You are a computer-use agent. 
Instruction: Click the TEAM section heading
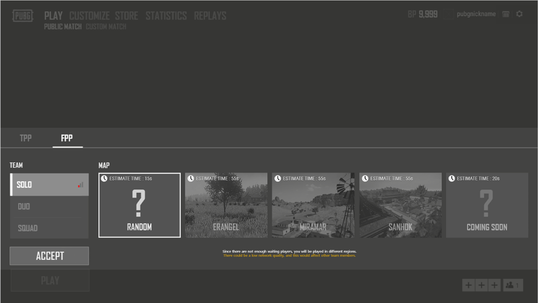[16, 165]
